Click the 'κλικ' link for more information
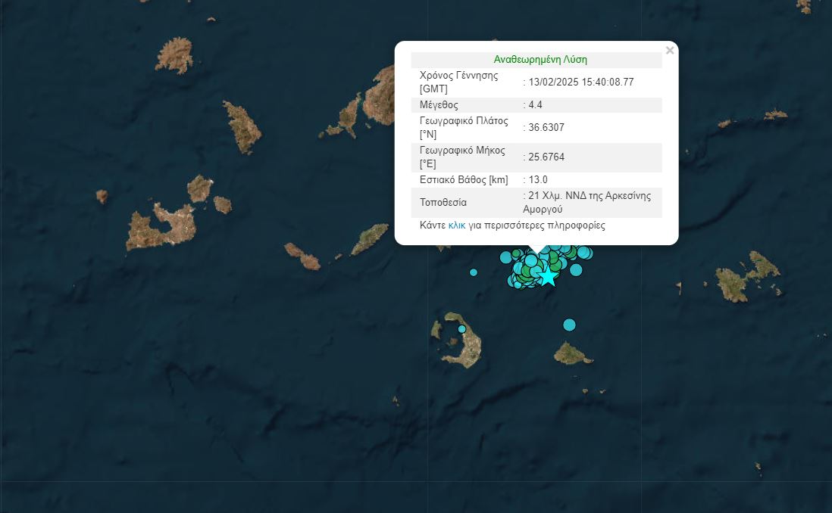The image size is (832, 513). pos(457,225)
